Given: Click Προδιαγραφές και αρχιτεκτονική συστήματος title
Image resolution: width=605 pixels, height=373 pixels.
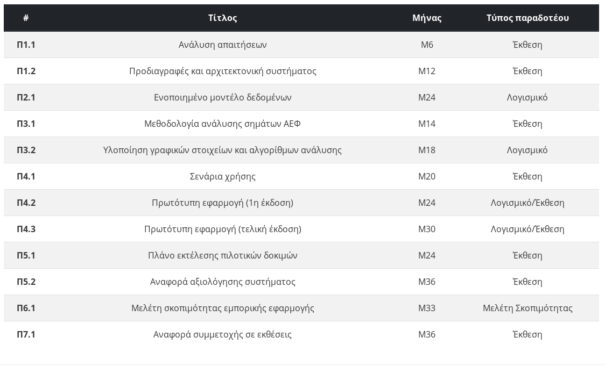Looking at the screenshot, I should [223, 71].
